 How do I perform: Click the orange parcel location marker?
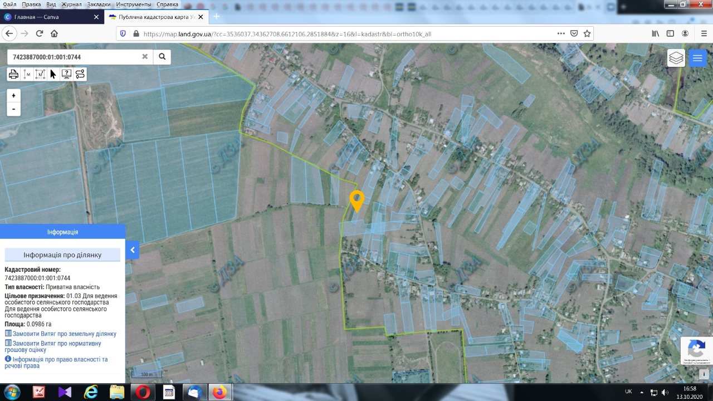click(356, 200)
